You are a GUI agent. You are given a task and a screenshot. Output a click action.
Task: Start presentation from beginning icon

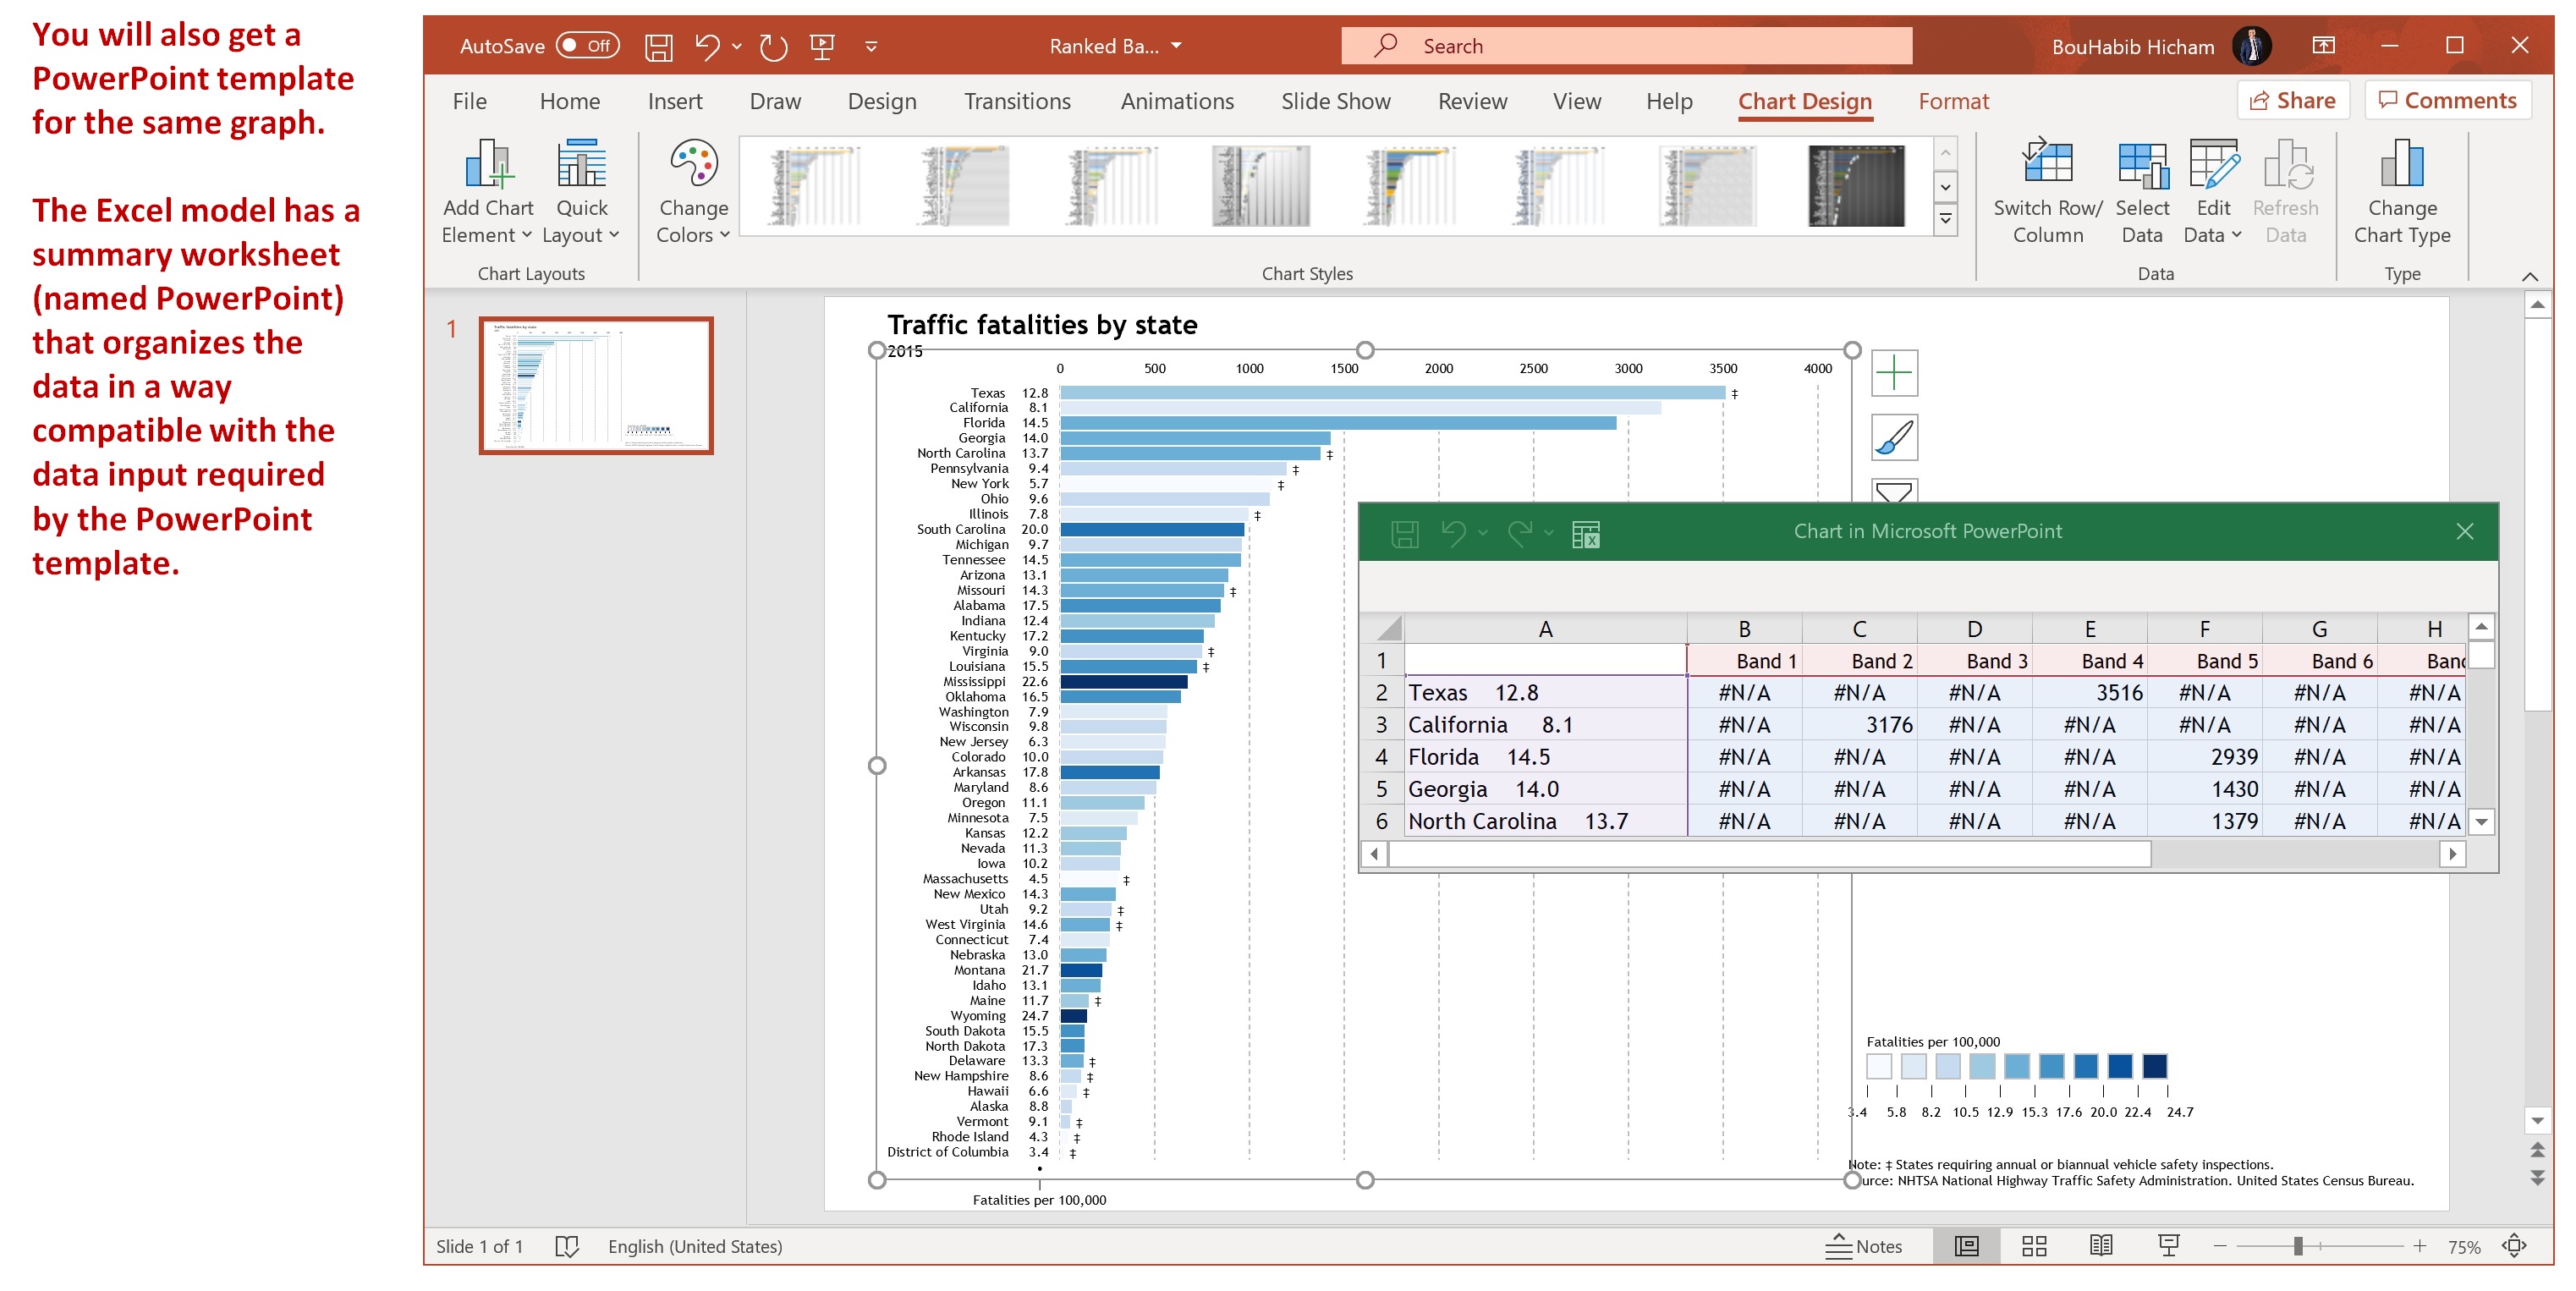(x=822, y=46)
